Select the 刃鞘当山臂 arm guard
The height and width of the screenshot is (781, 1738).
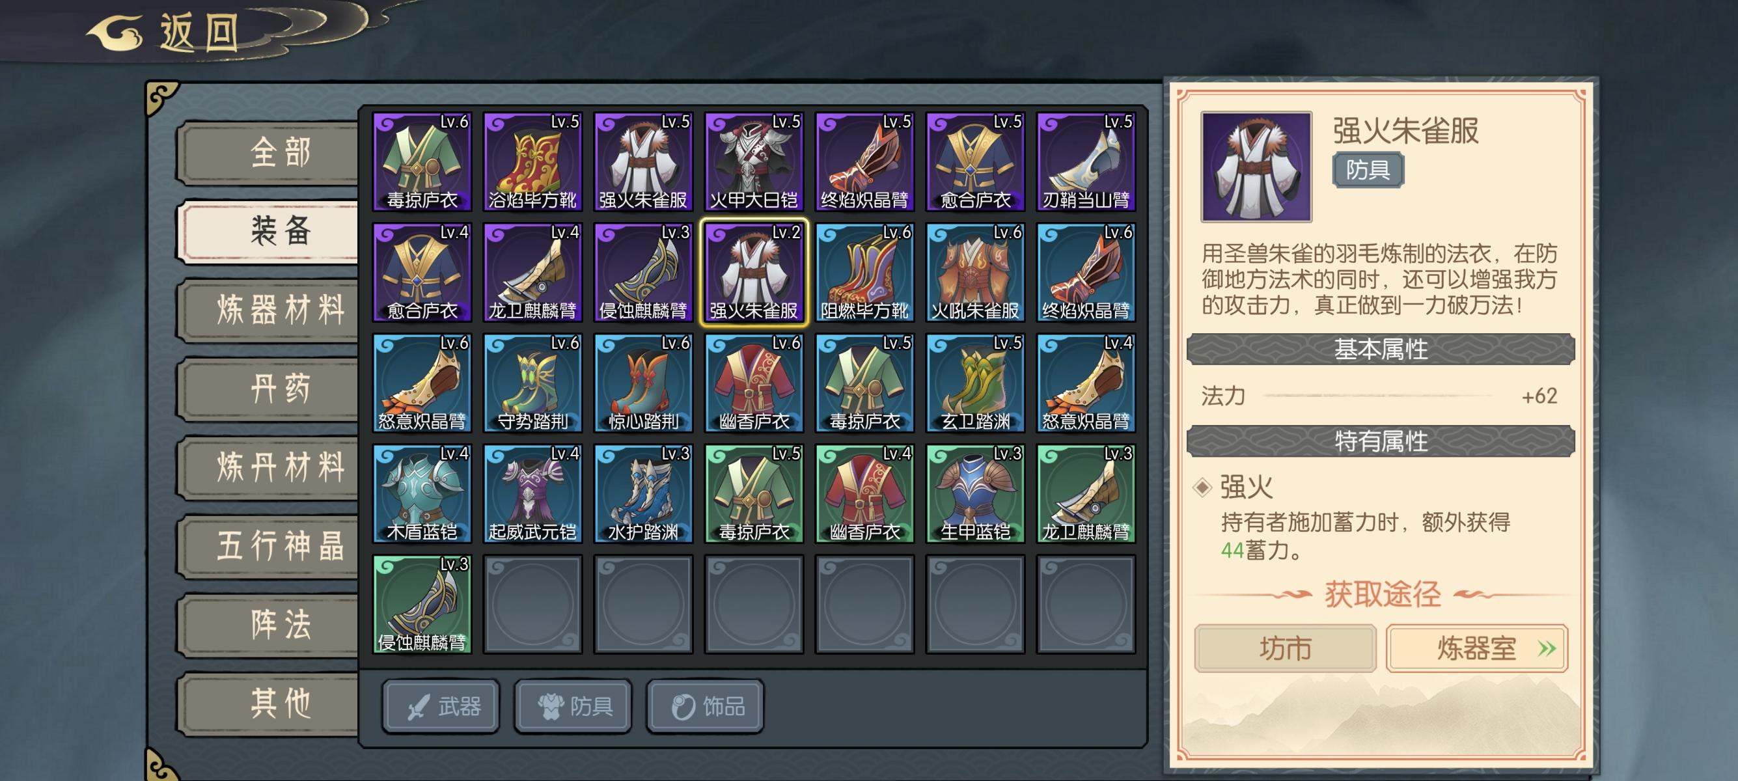(1086, 162)
